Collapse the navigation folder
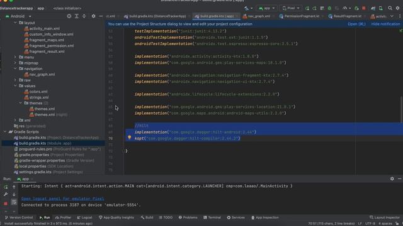Viewport: 403px width, 226px height. pyautogui.click(x=15, y=68)
